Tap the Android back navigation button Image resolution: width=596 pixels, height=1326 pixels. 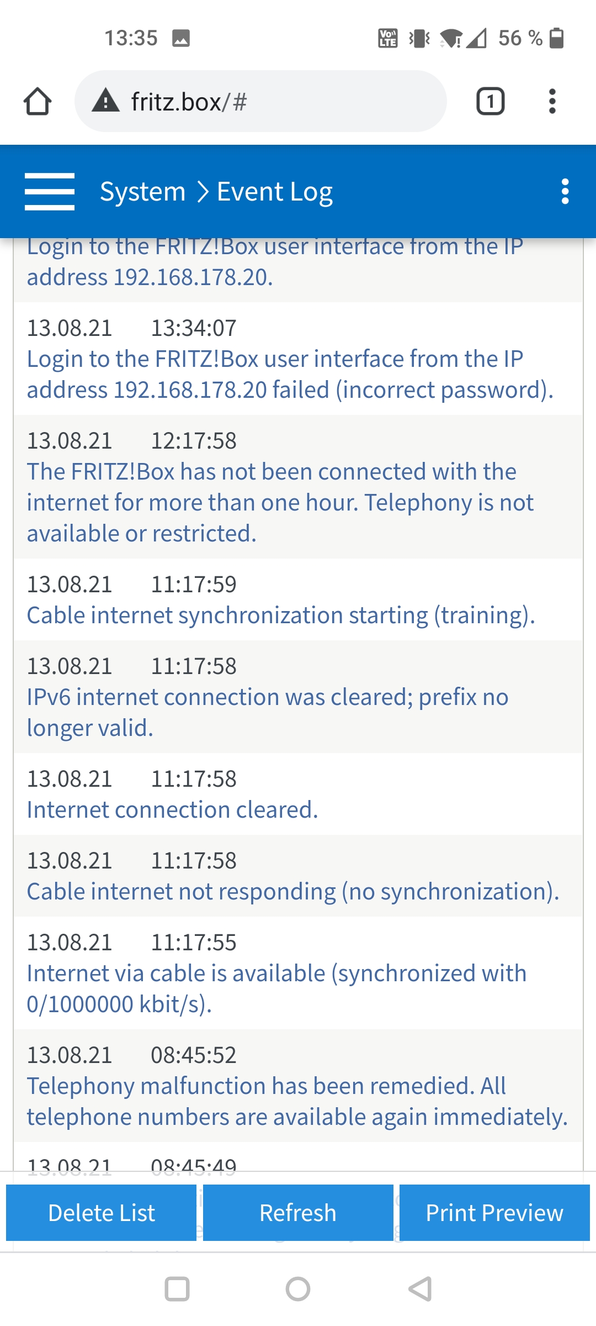click(420, 1289)
